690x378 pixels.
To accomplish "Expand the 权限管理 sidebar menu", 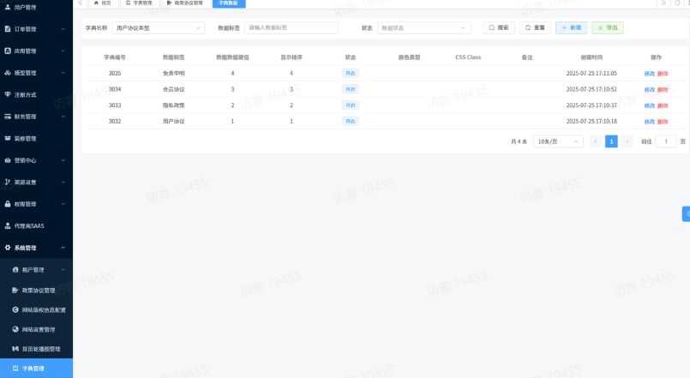I will (63, 204).
